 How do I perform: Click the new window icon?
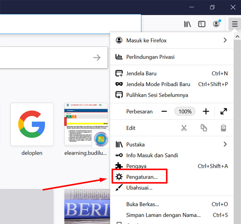point(119,73)
